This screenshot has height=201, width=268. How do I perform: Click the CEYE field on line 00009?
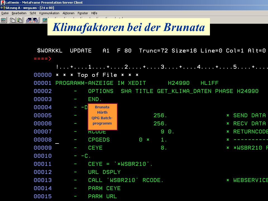pyautogui.click(x=95, y=148)
